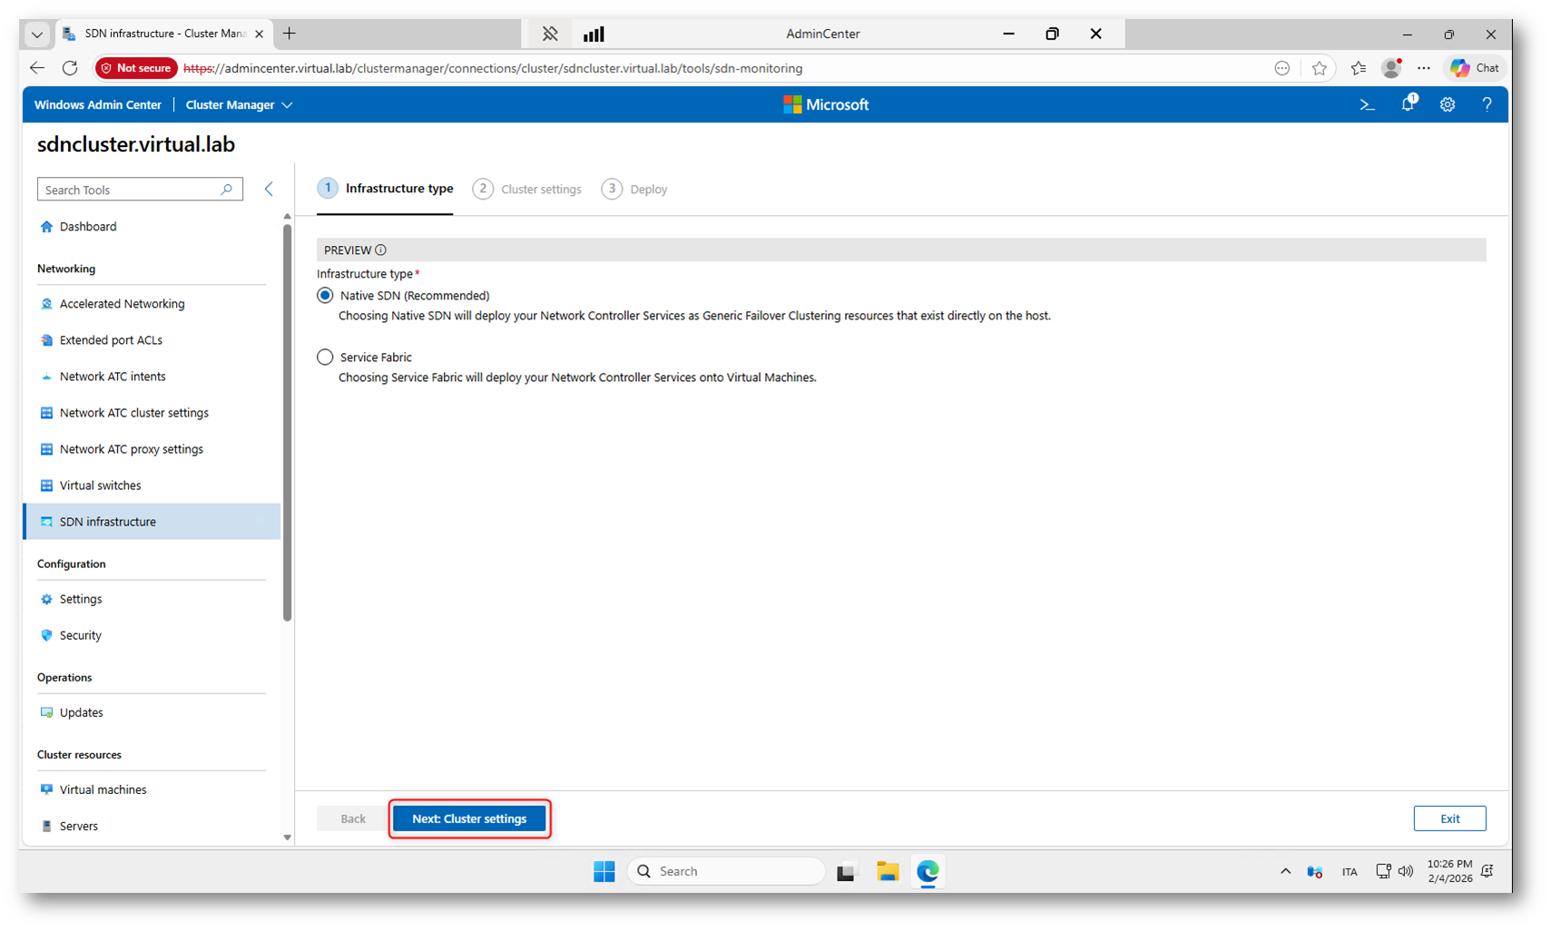Click the browser refresh icon
Image resolution: width=1551 pixels, height=931 pixels.
70,68
